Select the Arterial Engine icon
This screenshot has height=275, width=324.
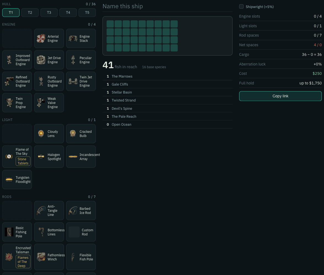(x=41, y=38)
